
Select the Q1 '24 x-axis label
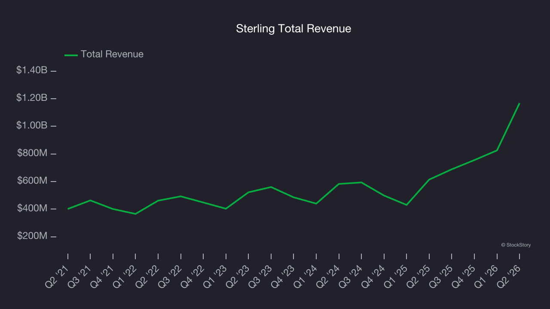(306, 276)
